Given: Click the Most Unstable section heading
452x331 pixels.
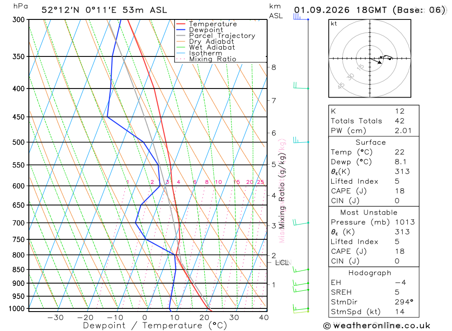Looking at the screenshot, I should pyautogui.click(x=369, y=213).
